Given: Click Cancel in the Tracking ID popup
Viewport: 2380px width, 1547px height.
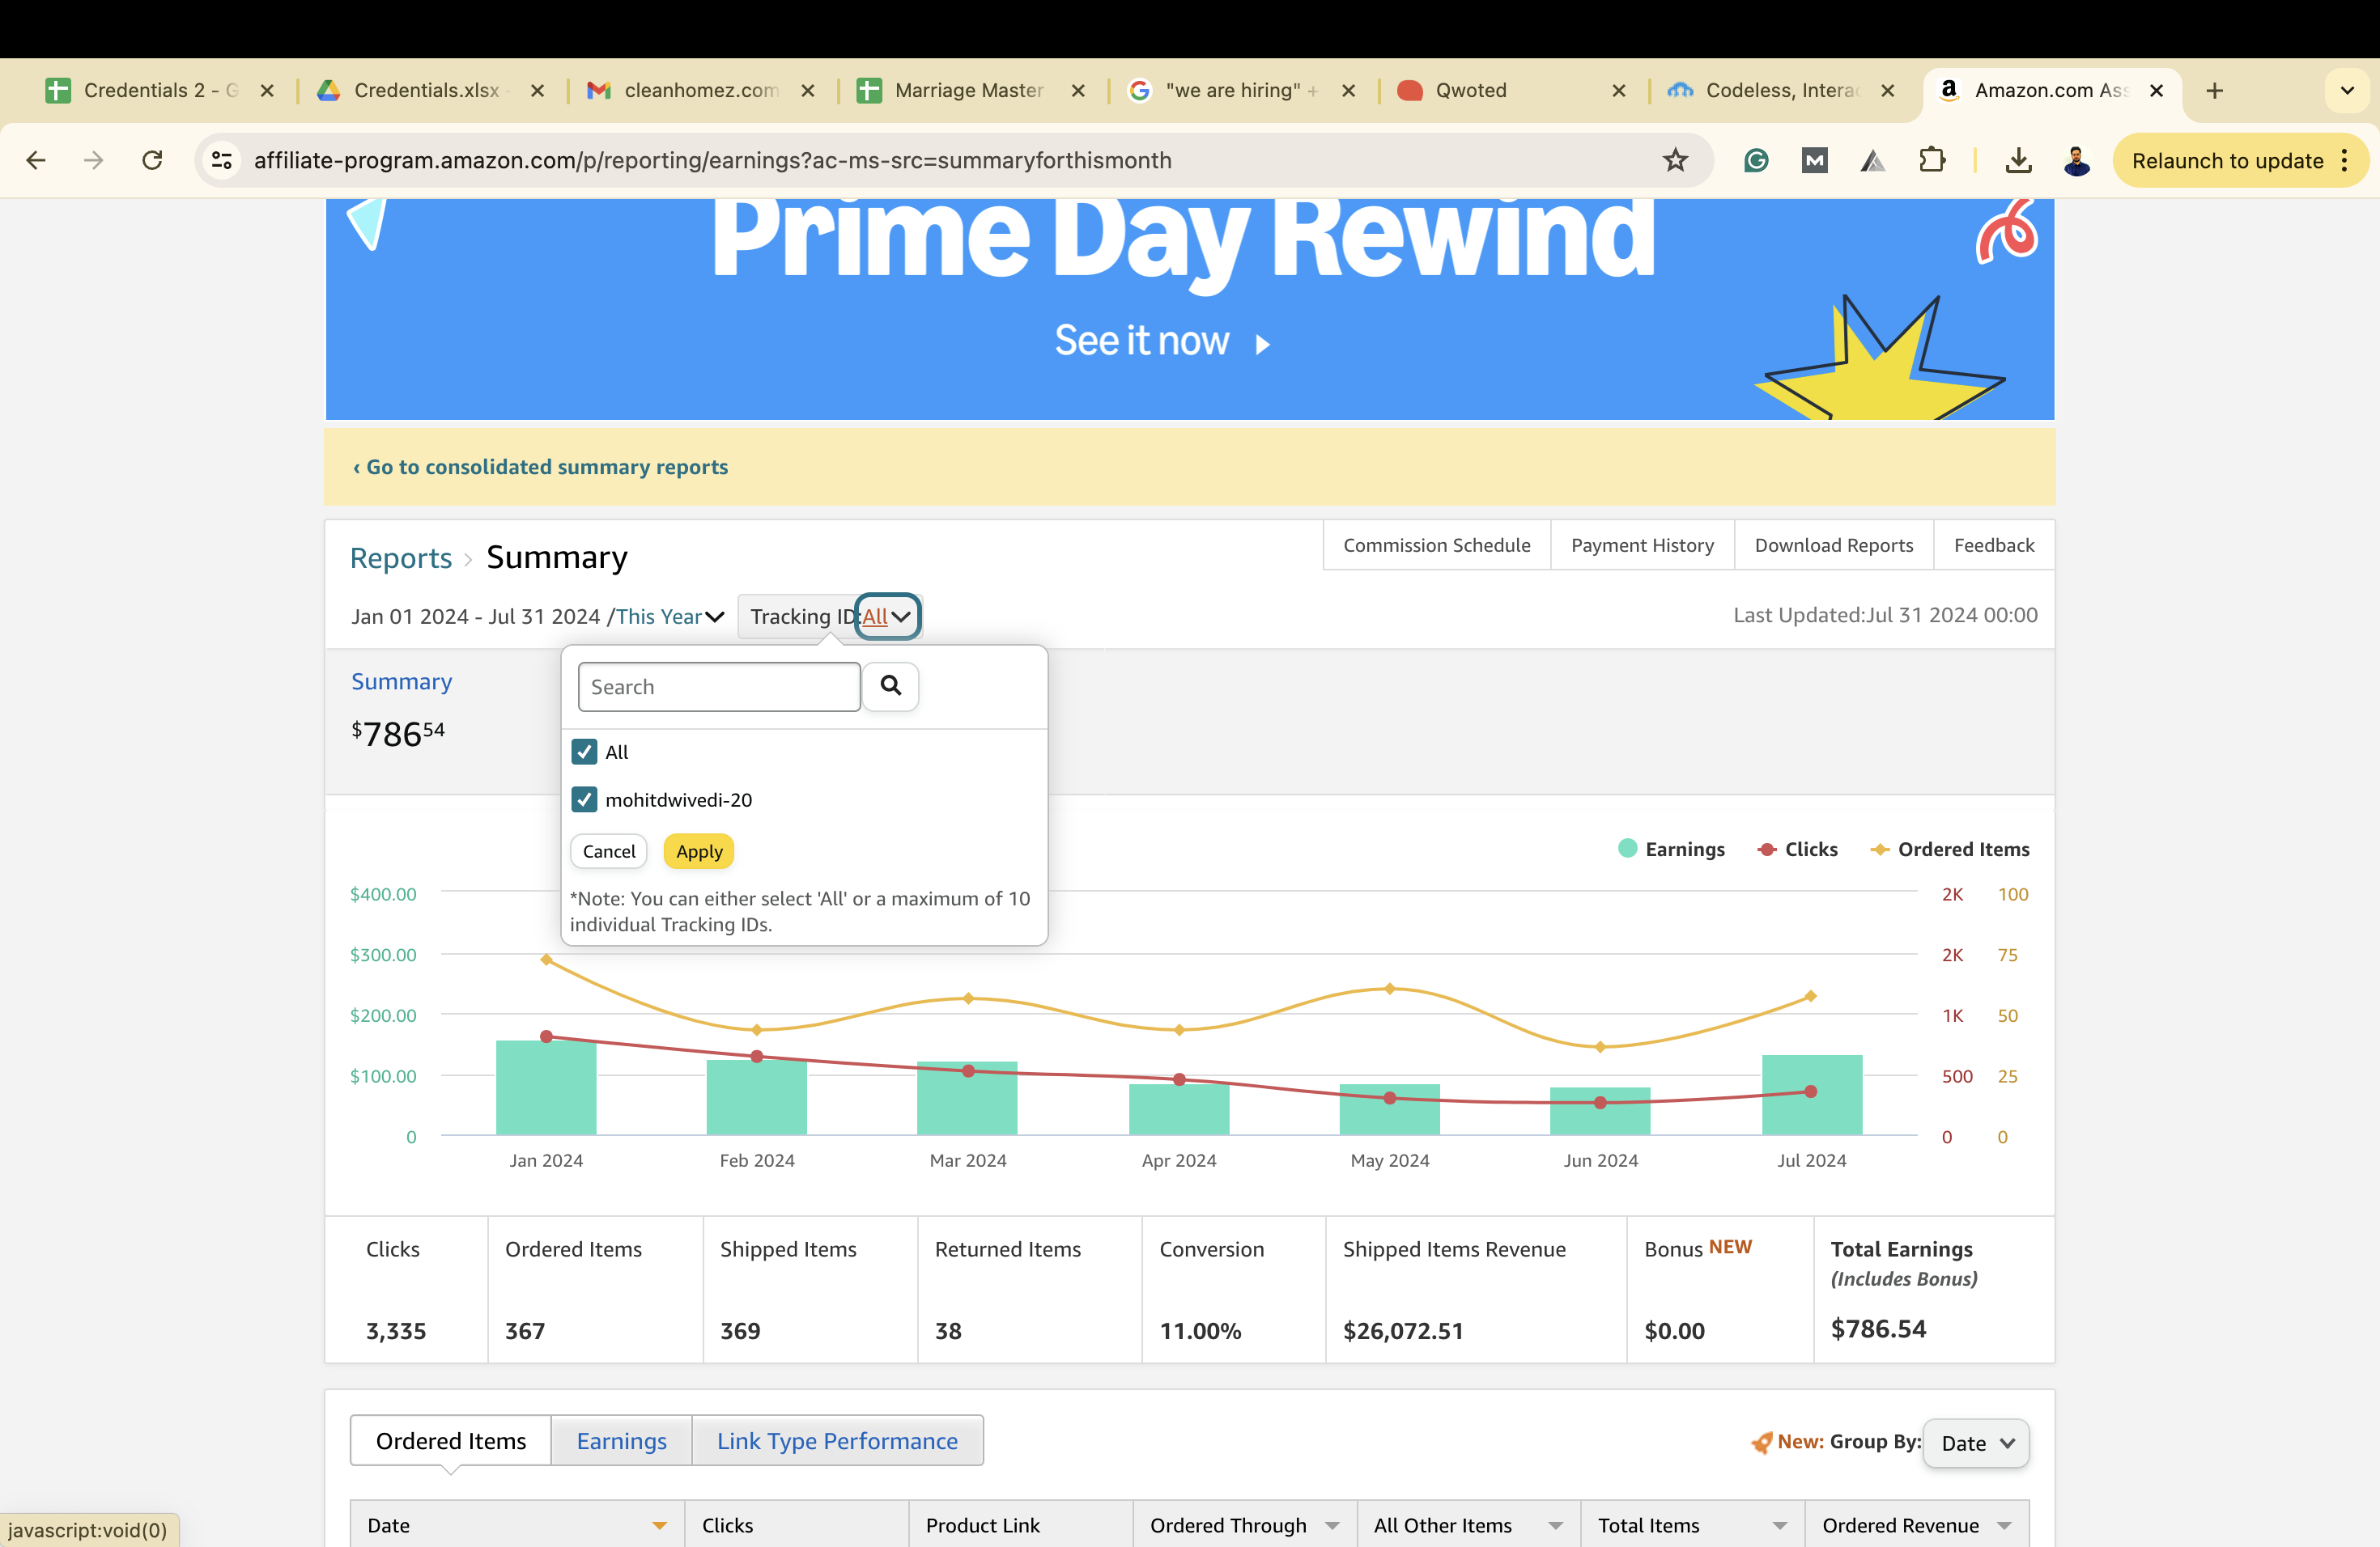Looking at the screenshot, I should (608, 851).
